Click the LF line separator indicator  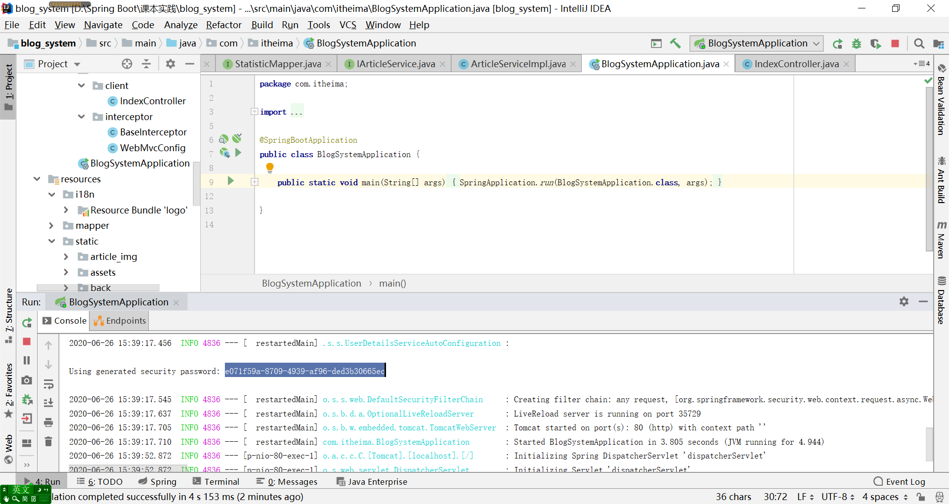(805, 497)
